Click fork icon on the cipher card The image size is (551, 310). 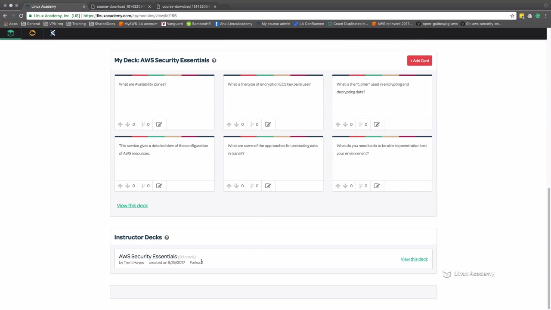[361, 124]
